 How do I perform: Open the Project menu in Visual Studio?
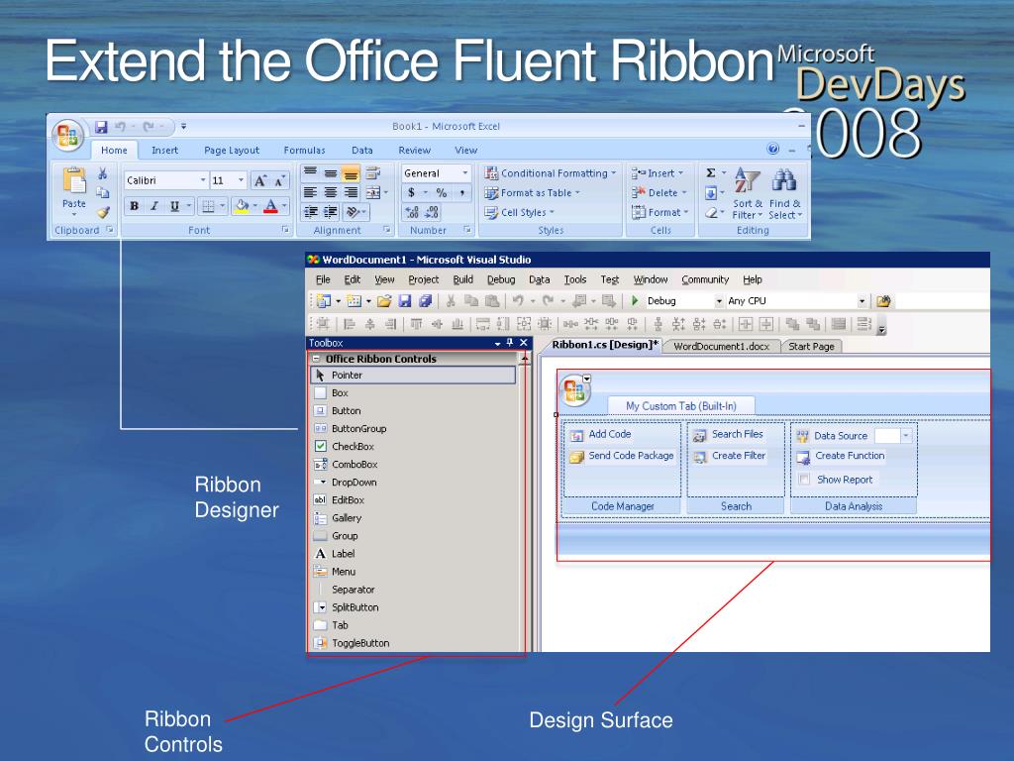point(424,279)
